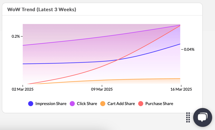Image resolution: width=215 pixels, height=130 pixels.
Task: Hide the Click Share series via its label
Action: pyautogui.click(x=87, y=103)
